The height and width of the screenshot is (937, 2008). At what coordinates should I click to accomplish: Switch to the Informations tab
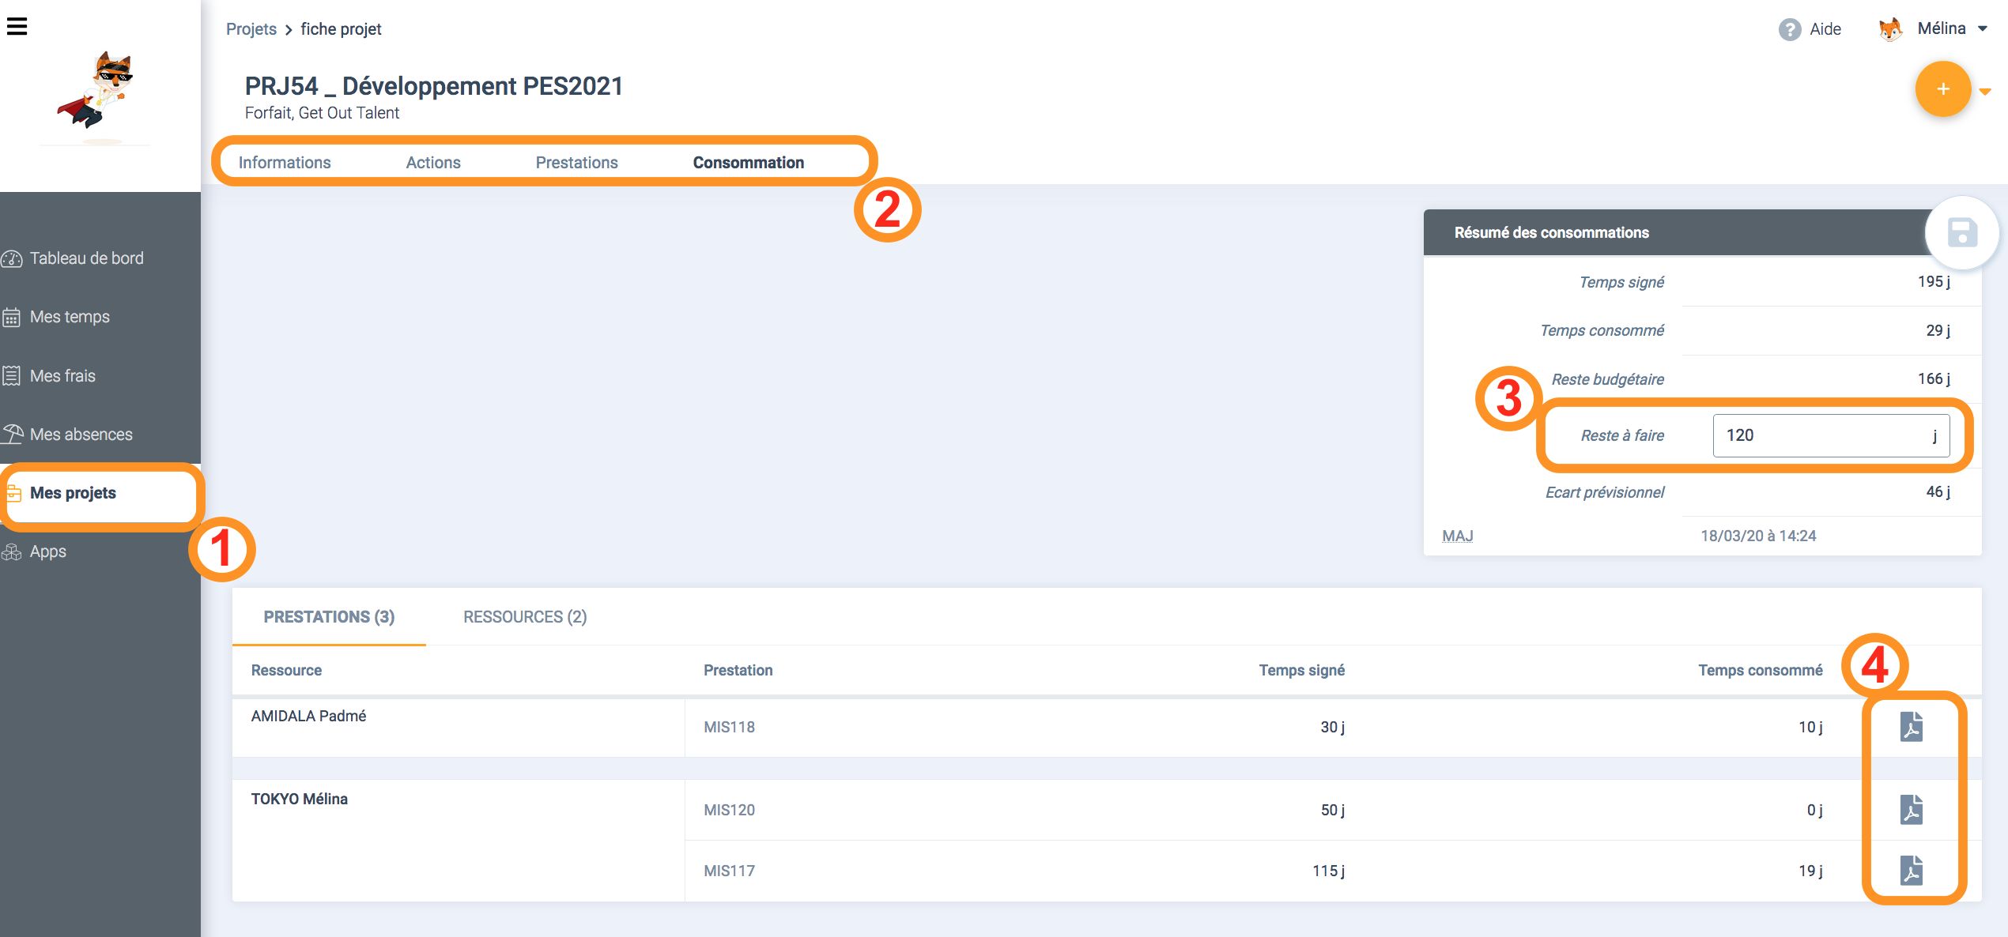click(285, 163)
